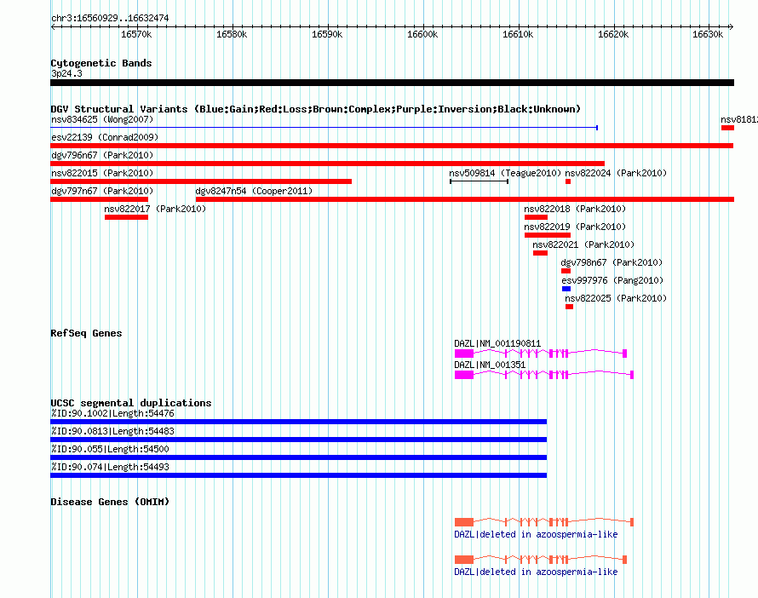Select the RefSeq Genes track title
Image resolution: width=758 pixels, height=598 pixels.
[x=86, y=333]
